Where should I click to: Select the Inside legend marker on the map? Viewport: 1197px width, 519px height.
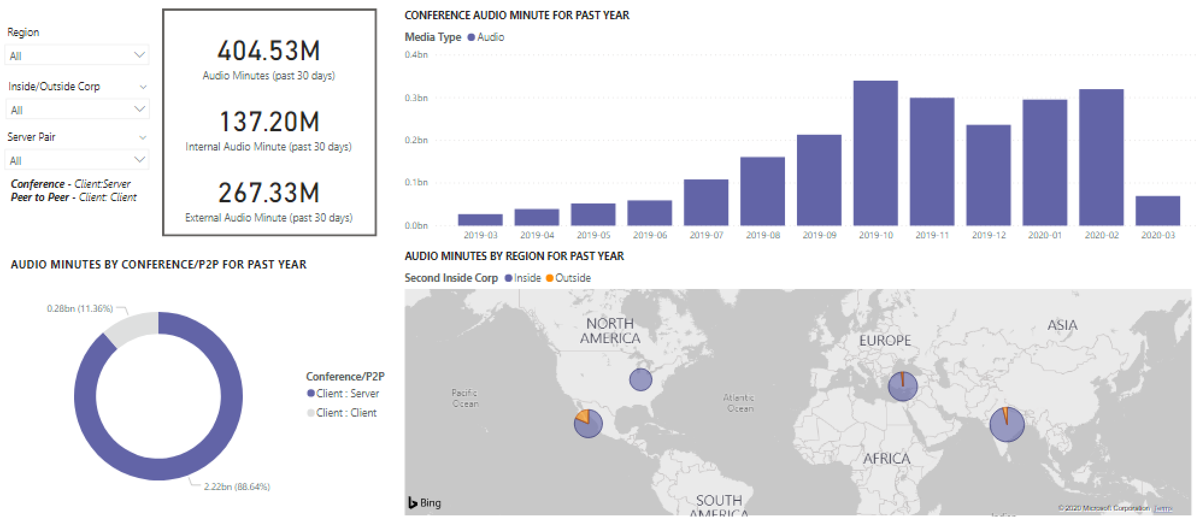508,278
